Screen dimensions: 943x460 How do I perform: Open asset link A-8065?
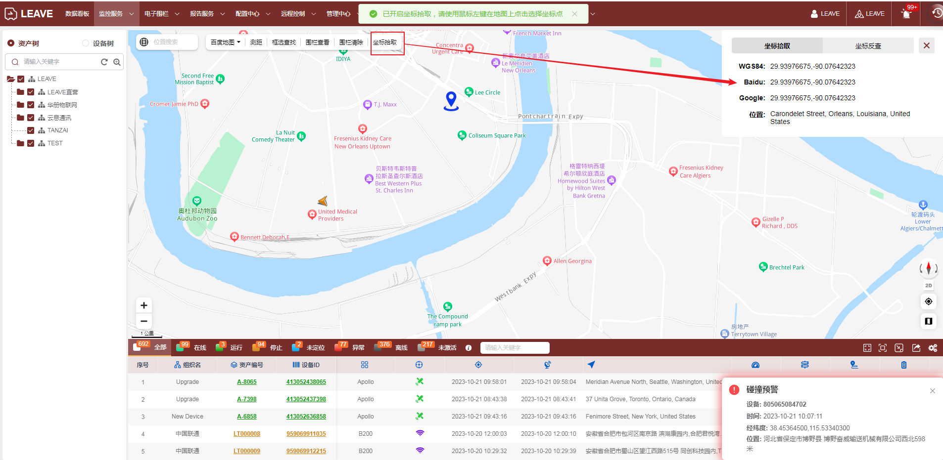pyautogui.click(x=246, y=382)
